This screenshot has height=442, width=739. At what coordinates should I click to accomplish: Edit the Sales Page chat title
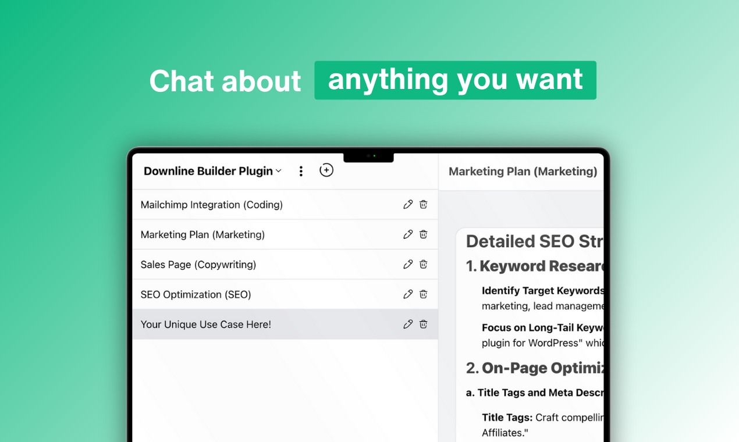pyautogui.click(x=408, y=265)
